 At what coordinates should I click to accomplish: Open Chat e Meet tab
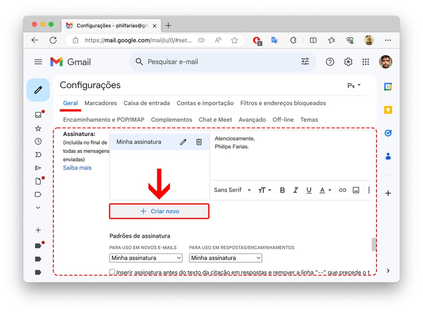(215, 120)
